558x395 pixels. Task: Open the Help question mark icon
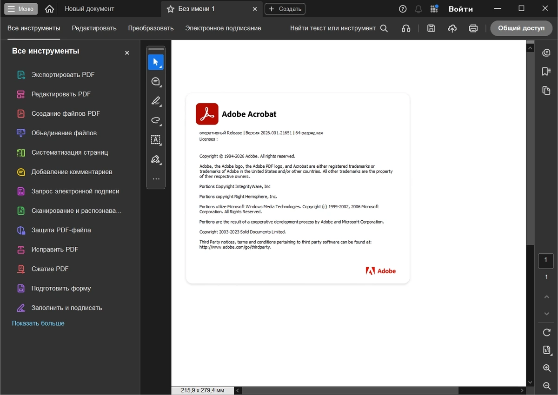(403, 9)
